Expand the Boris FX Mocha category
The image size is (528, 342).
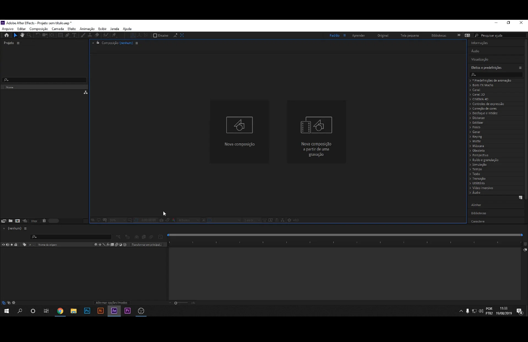[470, 85]
